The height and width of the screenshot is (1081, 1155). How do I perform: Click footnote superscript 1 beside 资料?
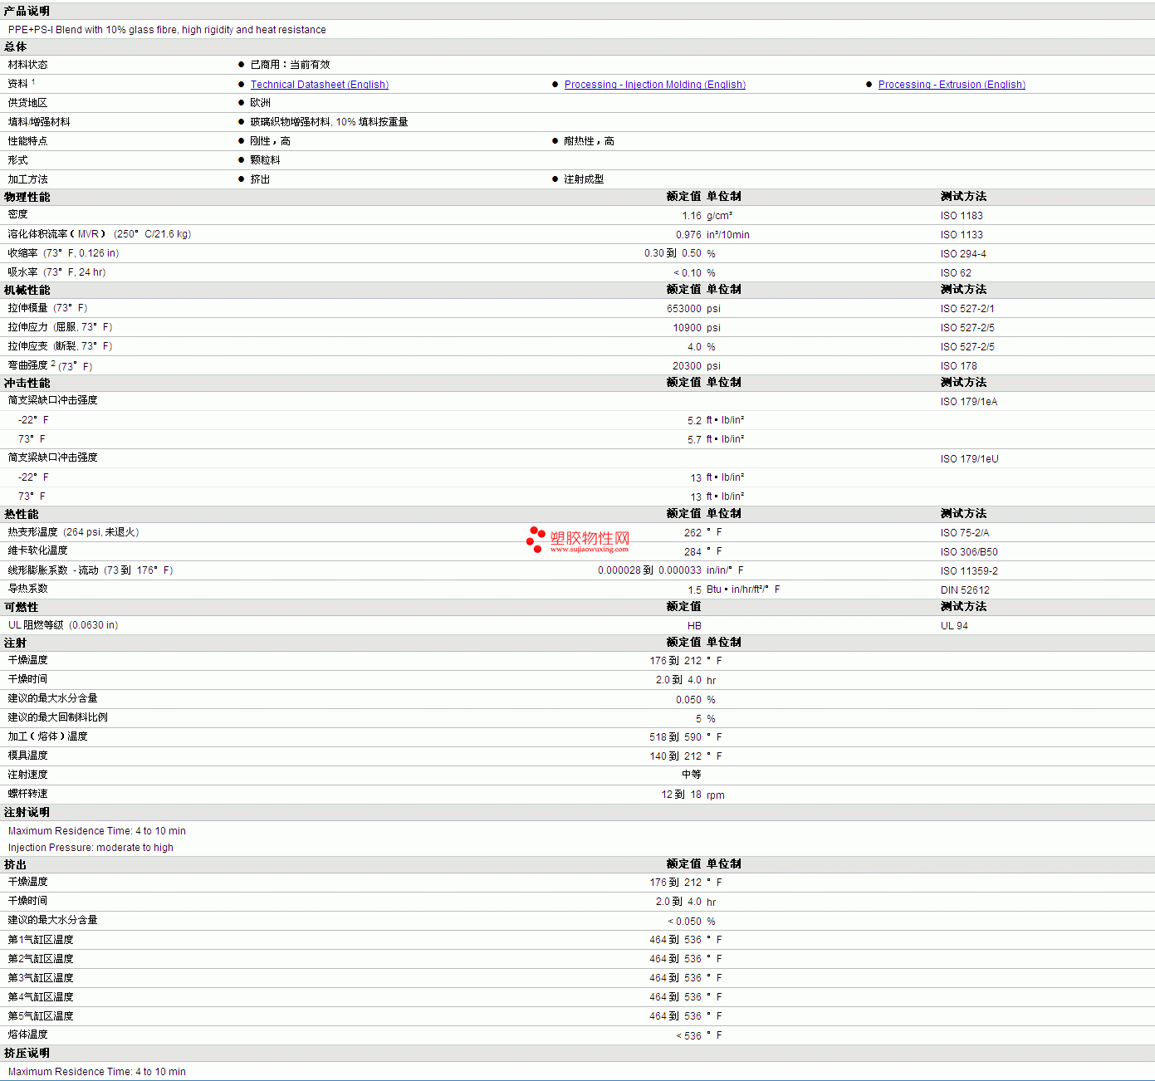click(x=33, y=81)
